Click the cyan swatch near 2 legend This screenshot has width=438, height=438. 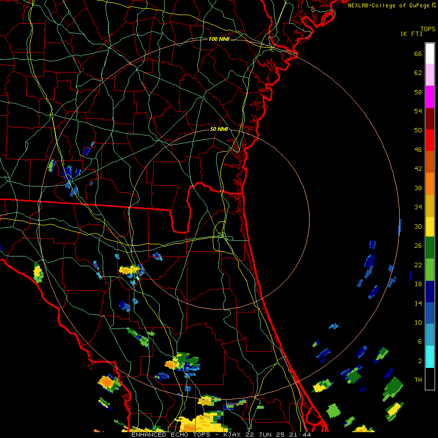pos(430,357)
